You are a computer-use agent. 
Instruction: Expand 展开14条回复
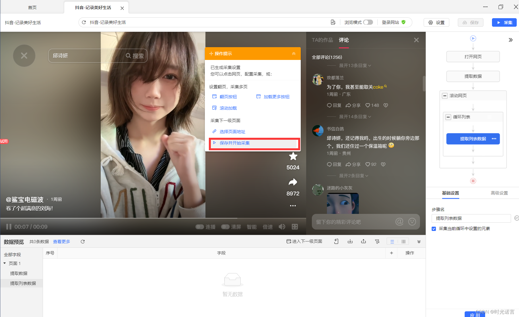tap(355, 117)
